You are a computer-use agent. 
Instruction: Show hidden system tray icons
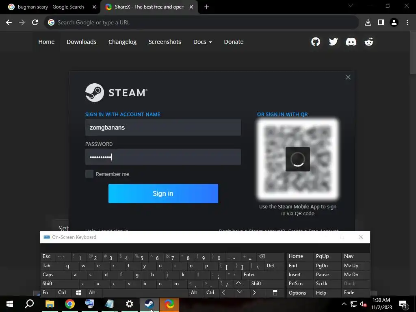344,304
